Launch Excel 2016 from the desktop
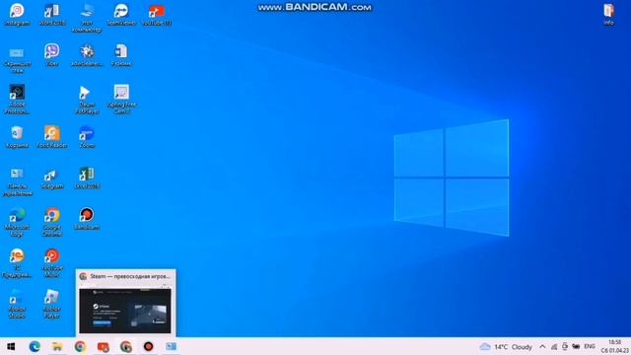 pyautogui.click(x=87, y=178)
